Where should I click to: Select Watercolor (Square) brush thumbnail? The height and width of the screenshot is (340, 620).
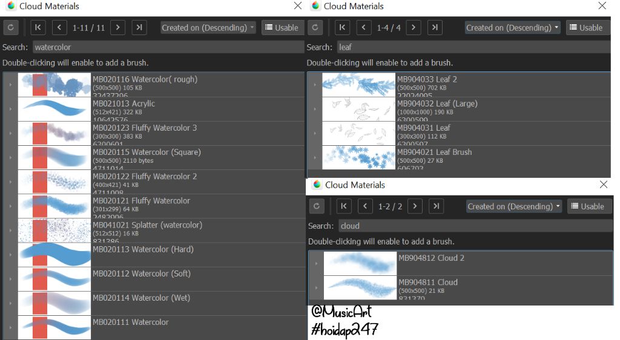[x=54, y=157]
